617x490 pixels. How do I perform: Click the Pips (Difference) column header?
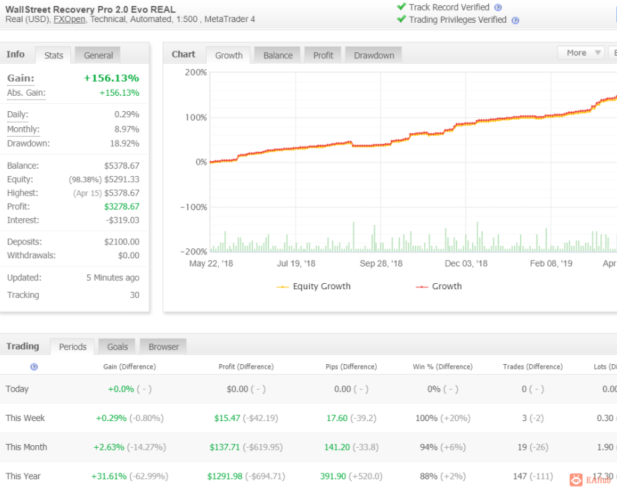click(351, 367)
